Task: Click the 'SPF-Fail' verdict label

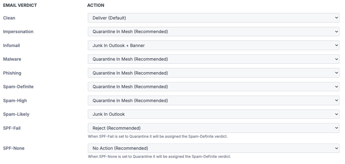Action: [12, 128]
